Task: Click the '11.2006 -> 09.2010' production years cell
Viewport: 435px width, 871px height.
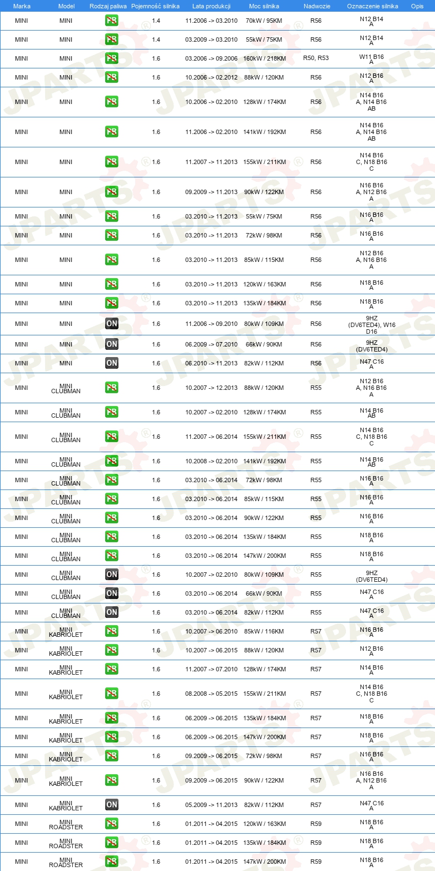Action: pos(211,324)
